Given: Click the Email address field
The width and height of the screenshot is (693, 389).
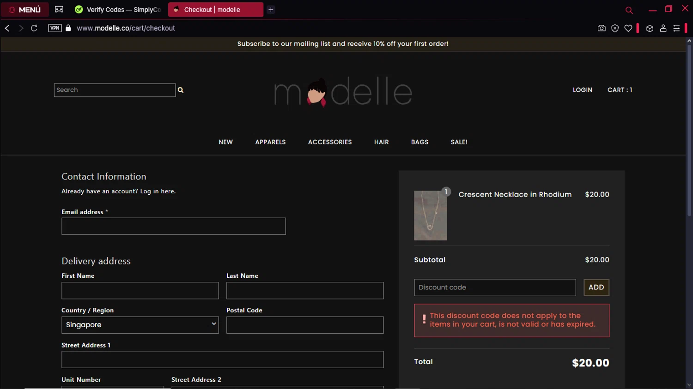Looking at the screenshot, I should click(x=174, y=226).
